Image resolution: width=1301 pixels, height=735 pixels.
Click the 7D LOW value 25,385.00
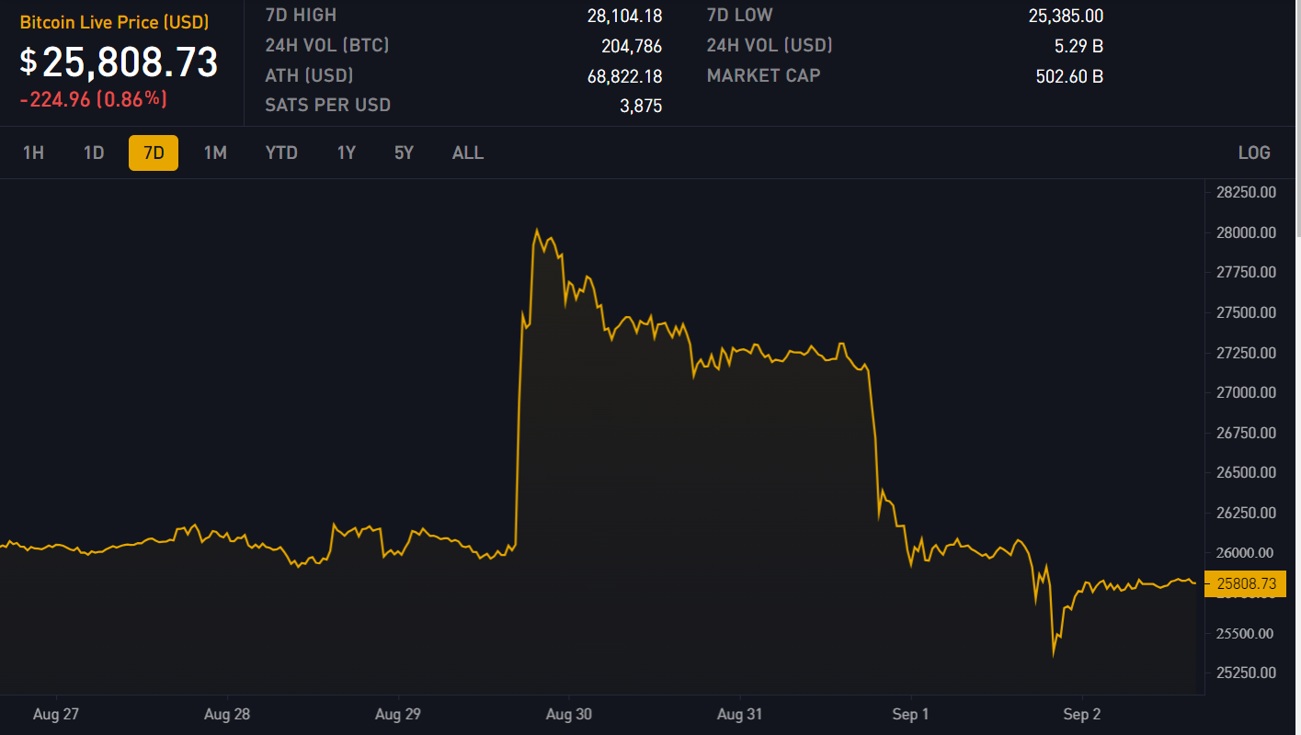point(1066,16)
